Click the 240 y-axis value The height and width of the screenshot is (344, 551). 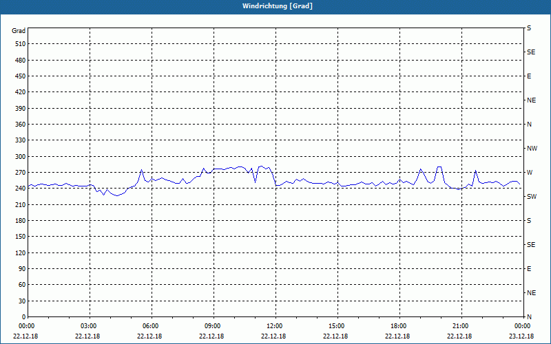point(21,189)
